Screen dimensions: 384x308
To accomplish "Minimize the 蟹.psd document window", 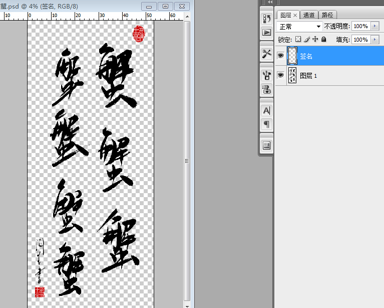I will click(x=149, y=7).
